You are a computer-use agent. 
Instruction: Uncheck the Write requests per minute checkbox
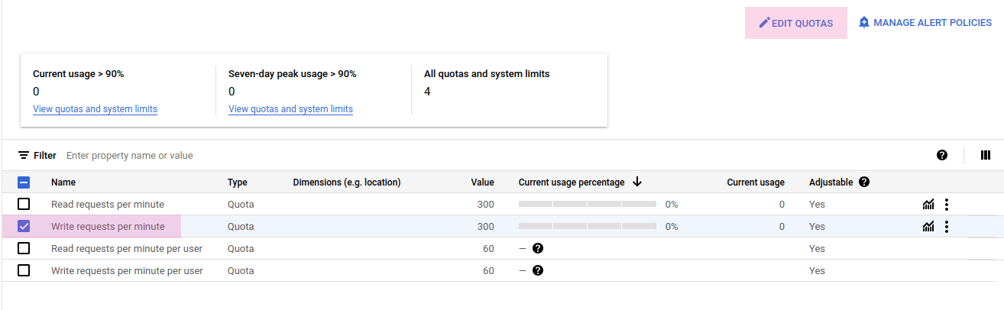point(24,227)
